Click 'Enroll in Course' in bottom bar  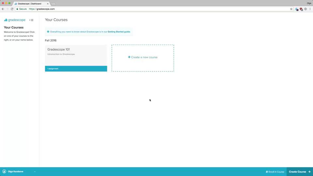click(x=275, y=172)
